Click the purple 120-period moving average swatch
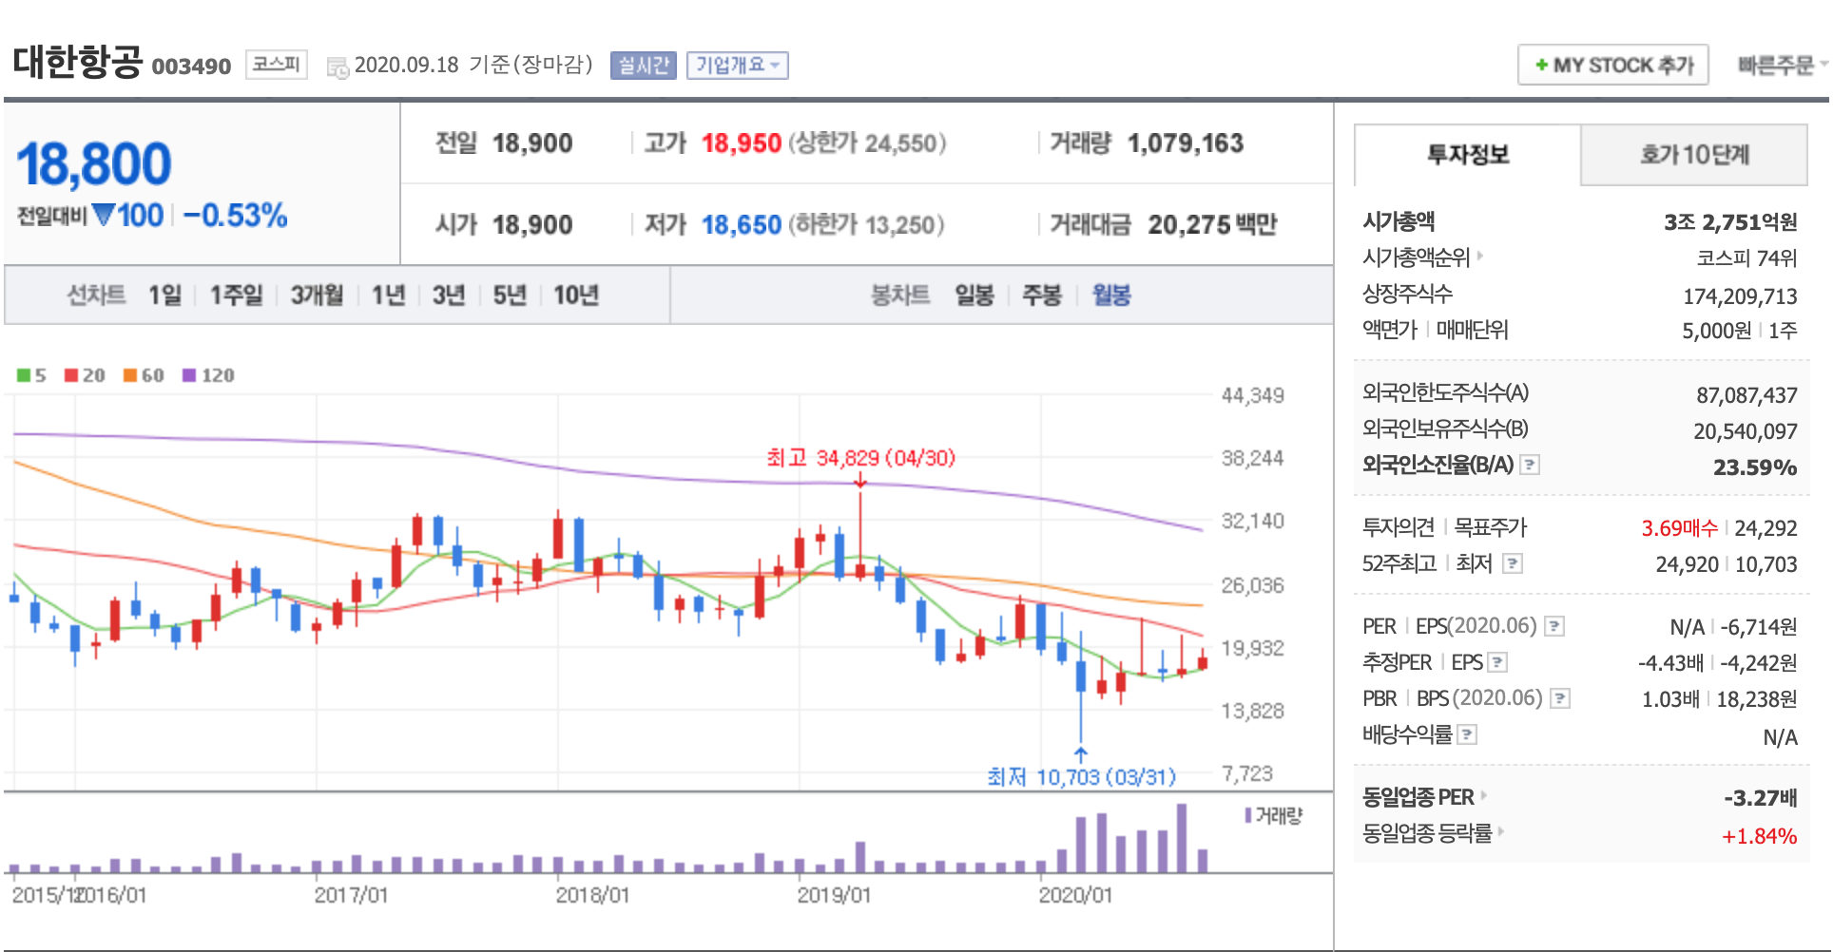 pos(189,375)
